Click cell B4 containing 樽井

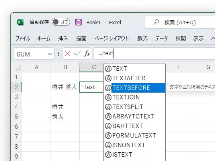click(x=65, y=107)
